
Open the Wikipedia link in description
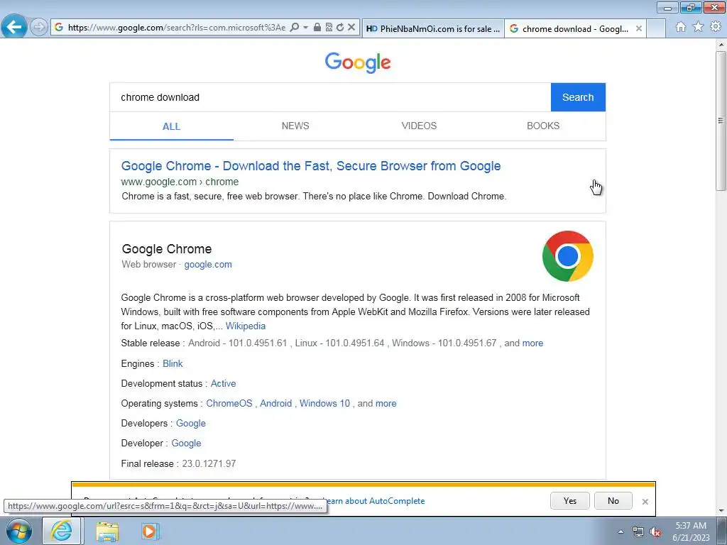[245, 326]
